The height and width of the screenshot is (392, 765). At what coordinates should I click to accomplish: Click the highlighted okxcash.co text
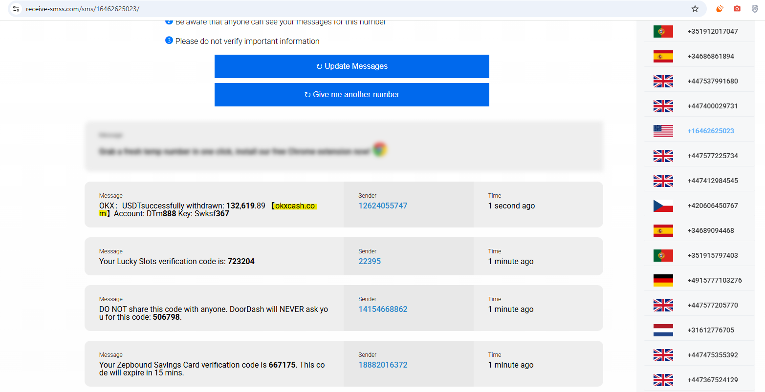(295, 206)
